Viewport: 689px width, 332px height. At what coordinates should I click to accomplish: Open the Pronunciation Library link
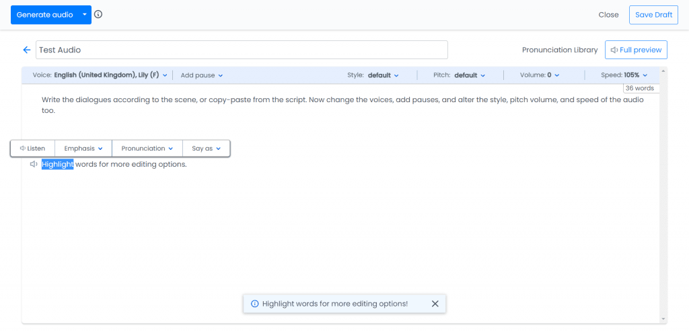560,50
